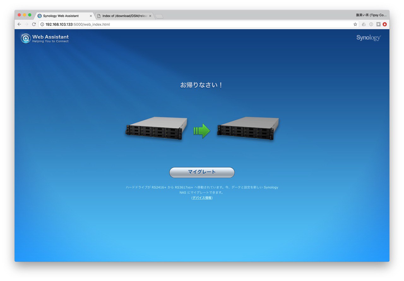404x281 pixels.
Task: Go back with the browser back arrow
Action: [19, 24]
